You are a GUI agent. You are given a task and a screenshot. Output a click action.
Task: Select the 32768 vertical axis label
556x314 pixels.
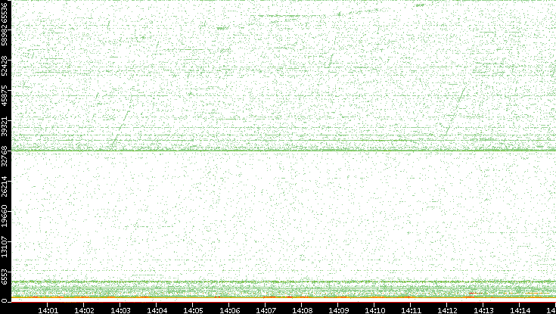pos(4,156)
